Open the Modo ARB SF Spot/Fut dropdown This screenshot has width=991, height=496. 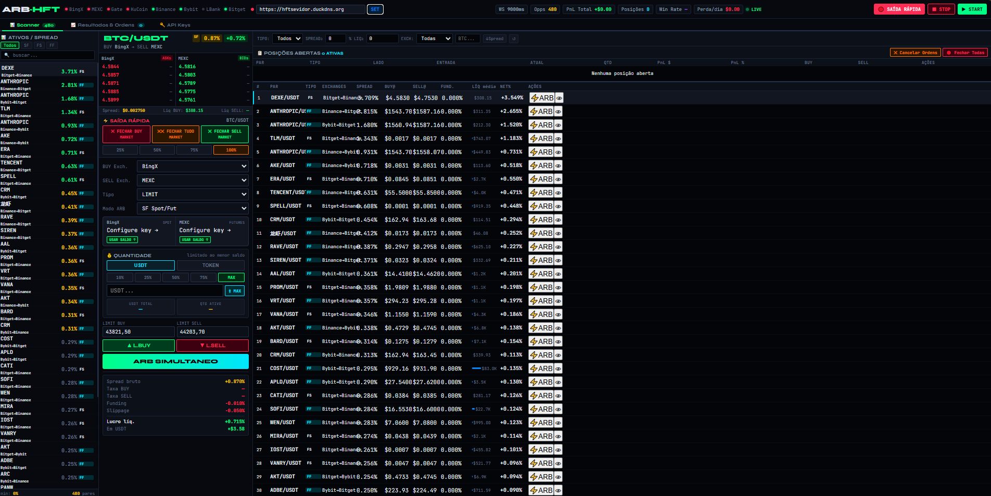click(193, 208)
